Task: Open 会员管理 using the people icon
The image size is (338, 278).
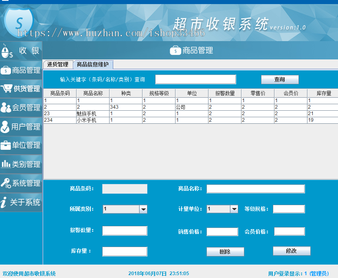Action: (6, 107)
